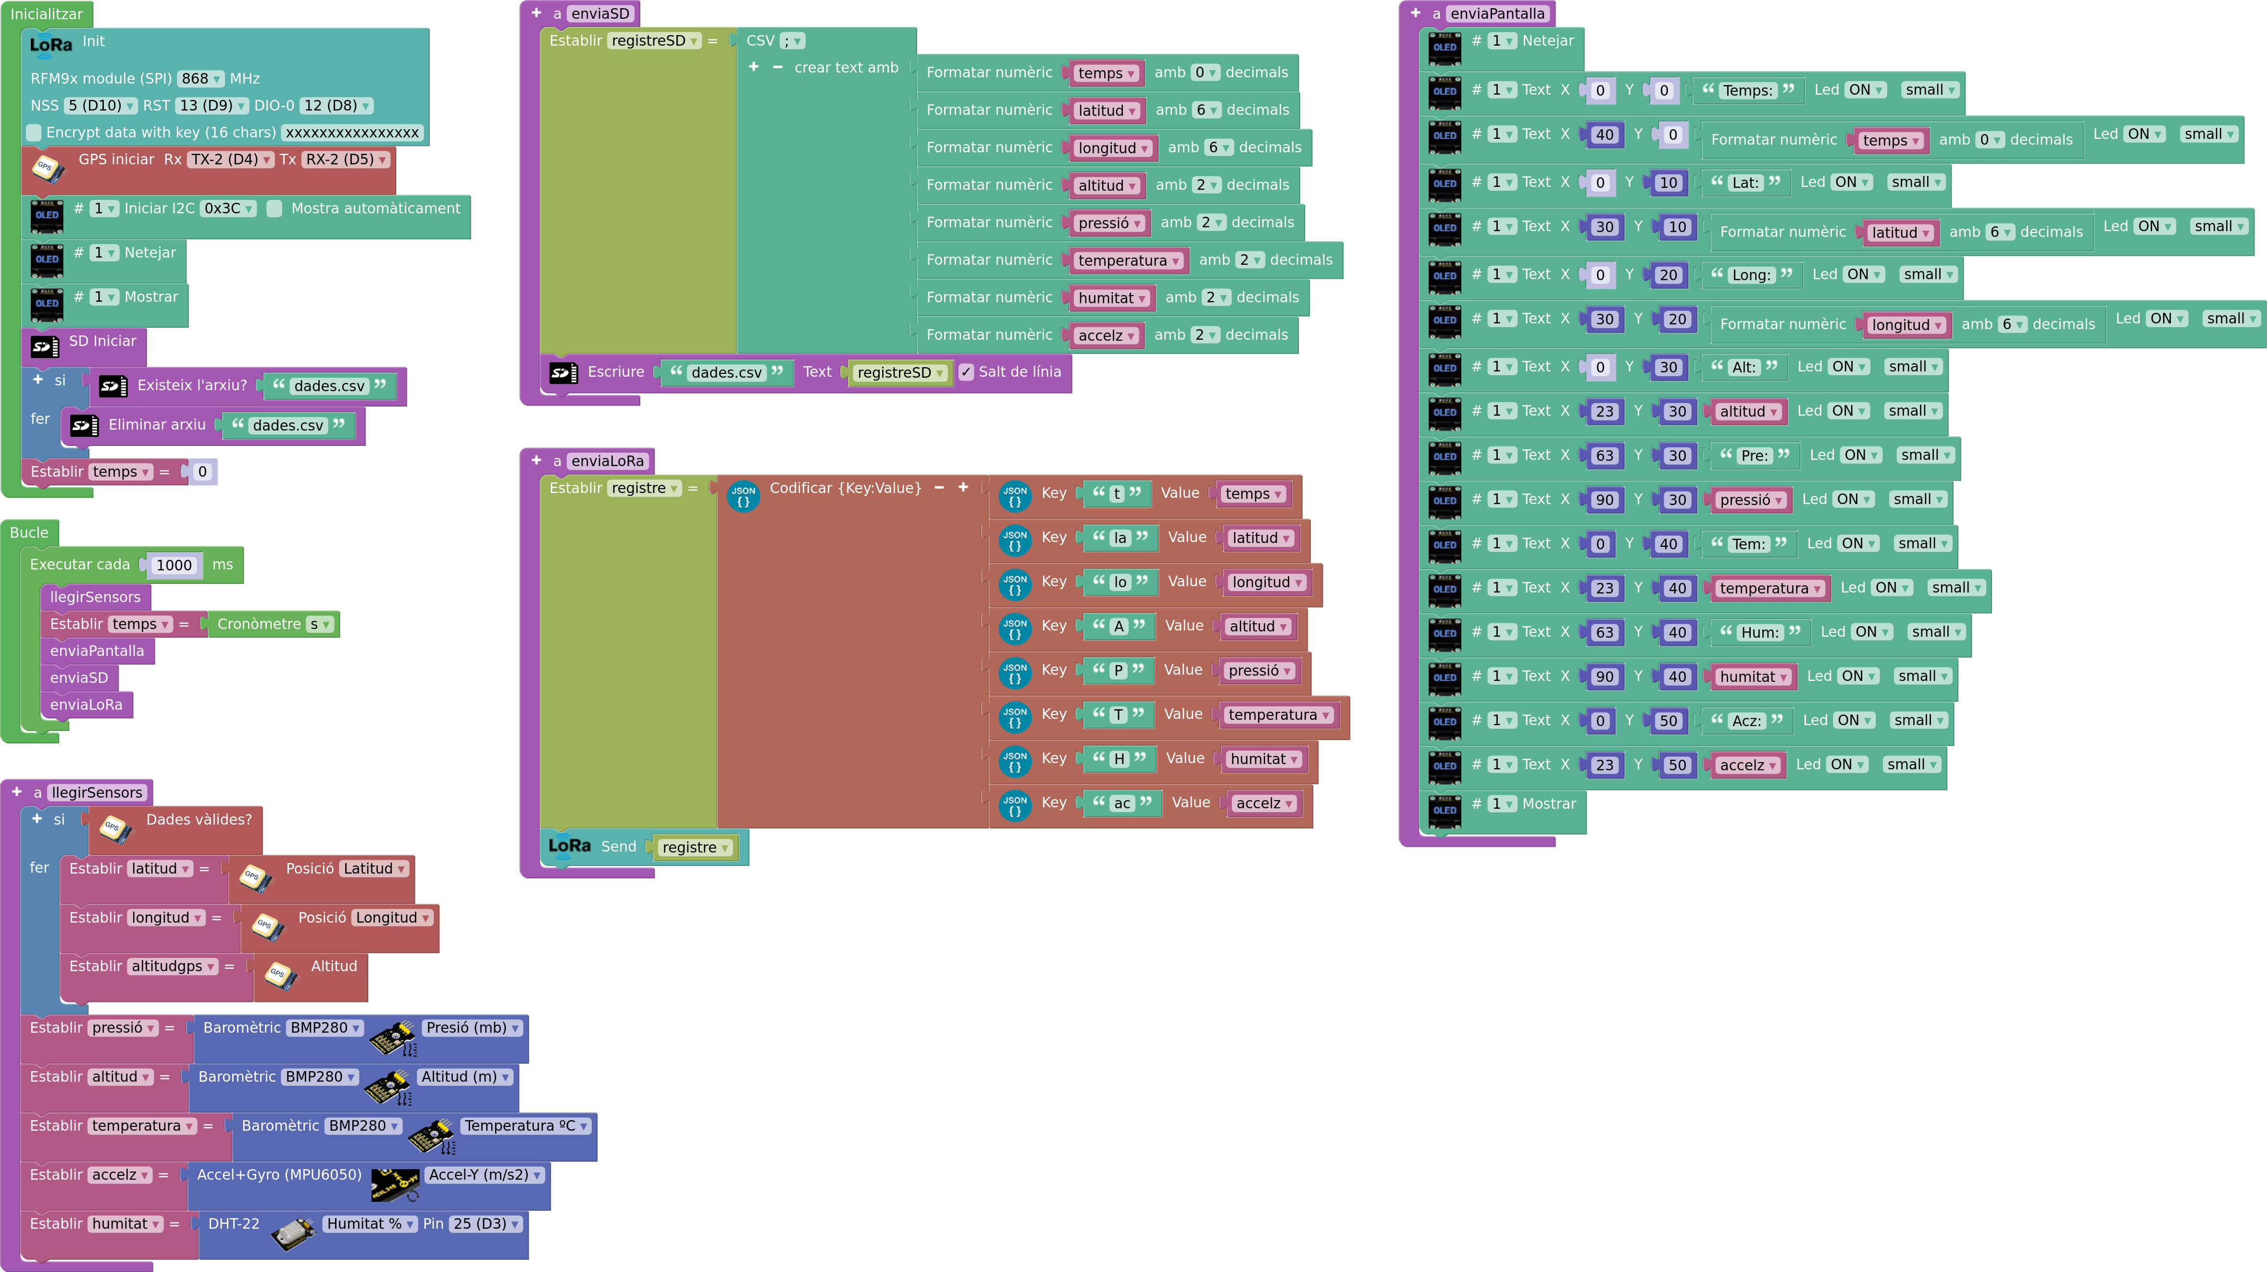Click the 1000 ms interval field

[x=174, y=566]
